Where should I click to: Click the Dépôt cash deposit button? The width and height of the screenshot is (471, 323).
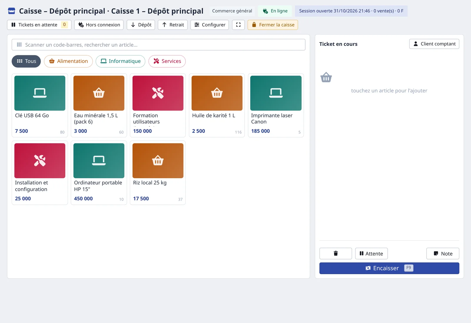click(x=141, y=25)
